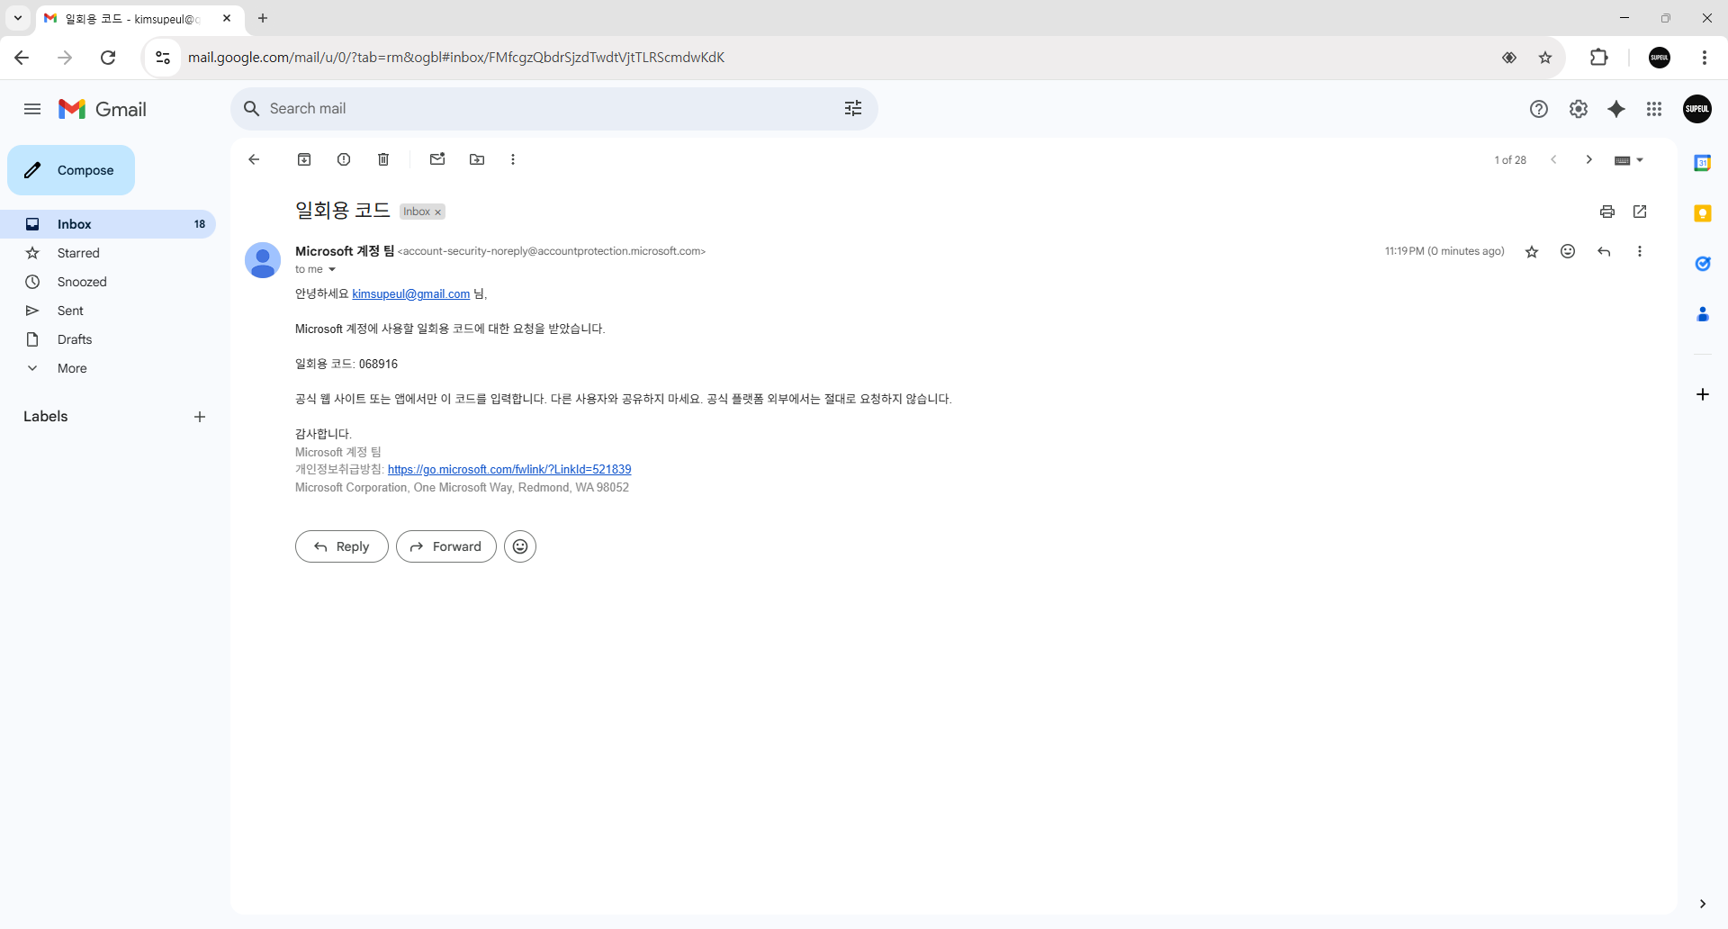
Task: Create a new label with plus icon
Action: point(200,417)
